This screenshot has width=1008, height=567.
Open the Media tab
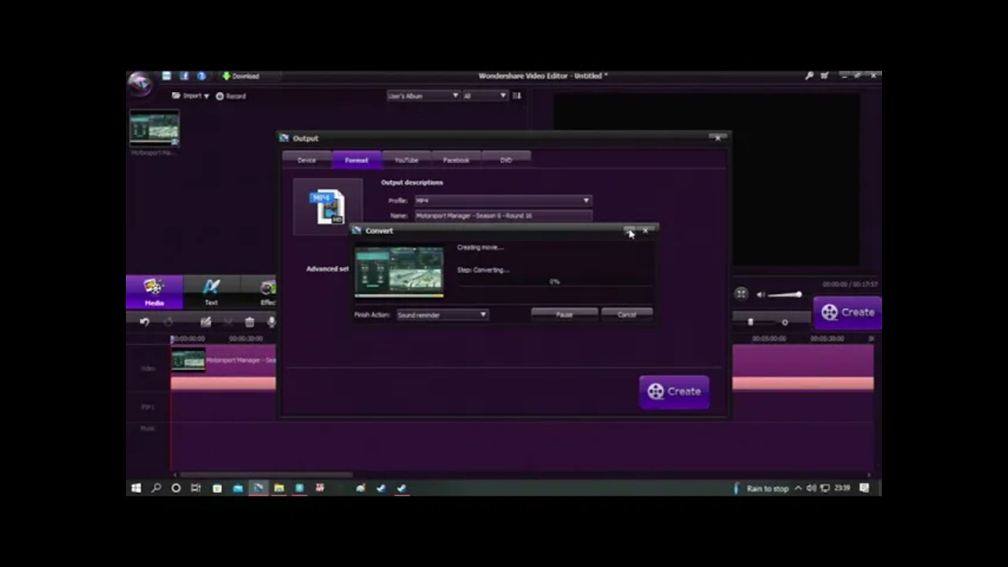[x=154, y=291]
